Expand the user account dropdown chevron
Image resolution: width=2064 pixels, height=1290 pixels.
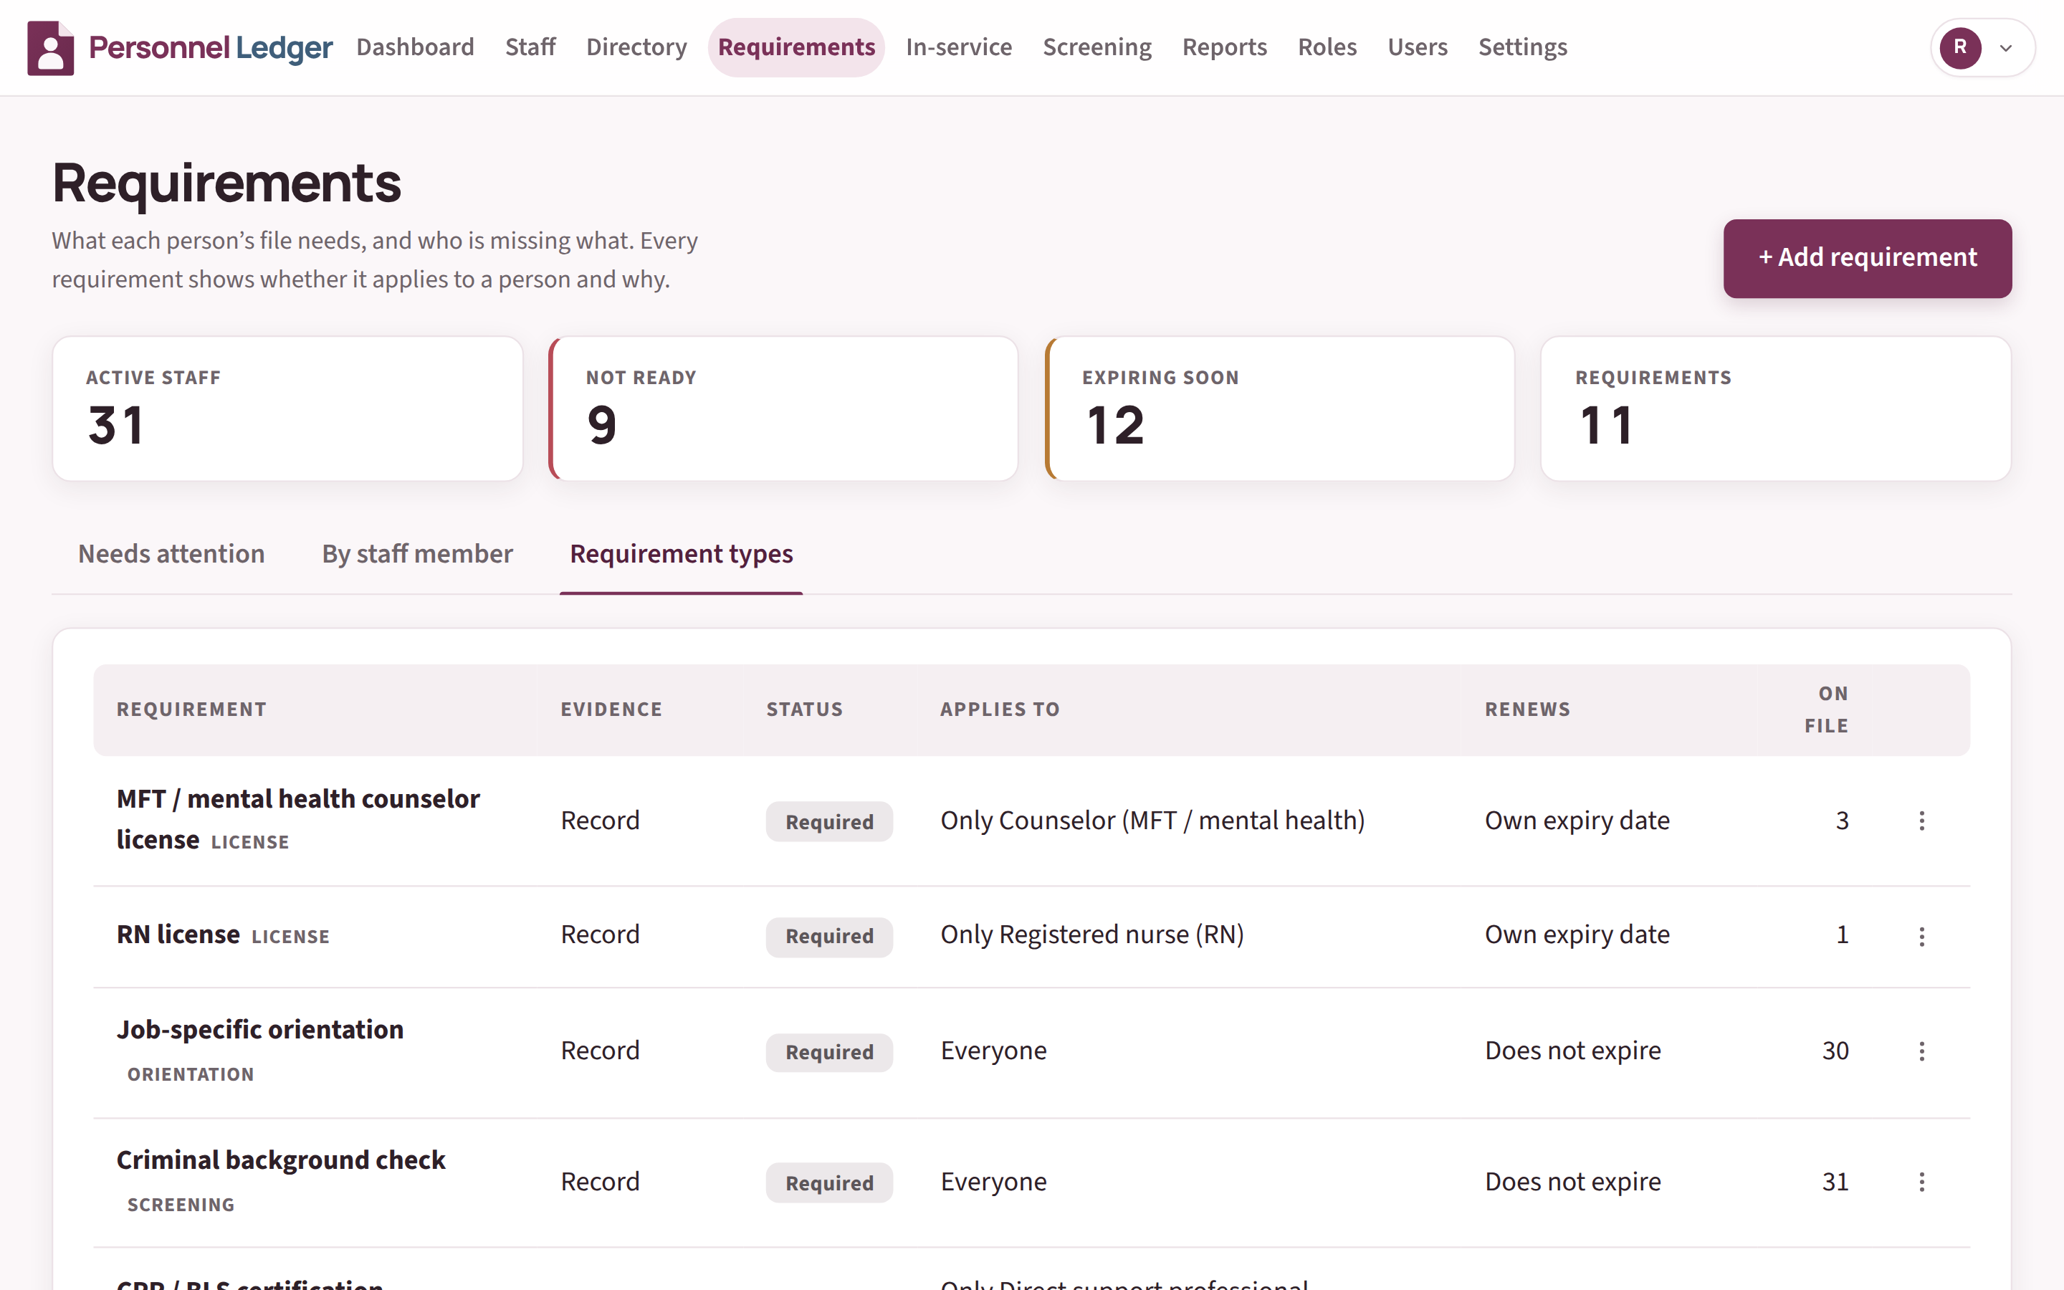[2006, 48]
